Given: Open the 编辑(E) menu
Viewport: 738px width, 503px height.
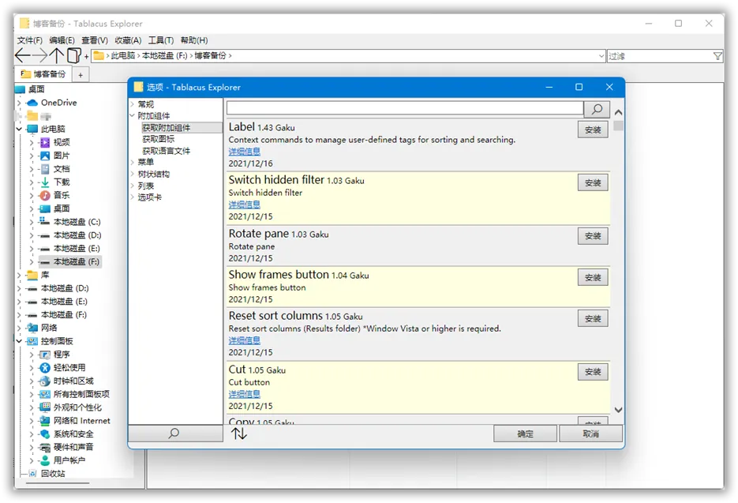Looking at the screenshot, I should (x=62, y=40).
